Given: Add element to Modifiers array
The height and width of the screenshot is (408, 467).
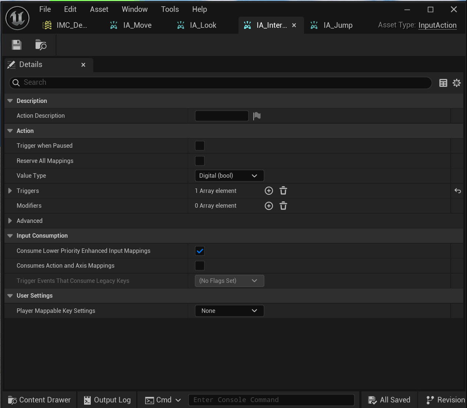Looking at the screenshot, I should click(269, 206).
